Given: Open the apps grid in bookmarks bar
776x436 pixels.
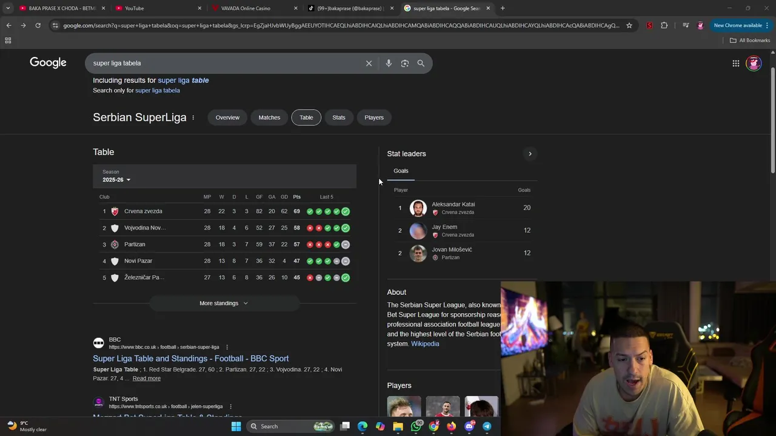Looking at the screenshot, I should coord(8,41).
